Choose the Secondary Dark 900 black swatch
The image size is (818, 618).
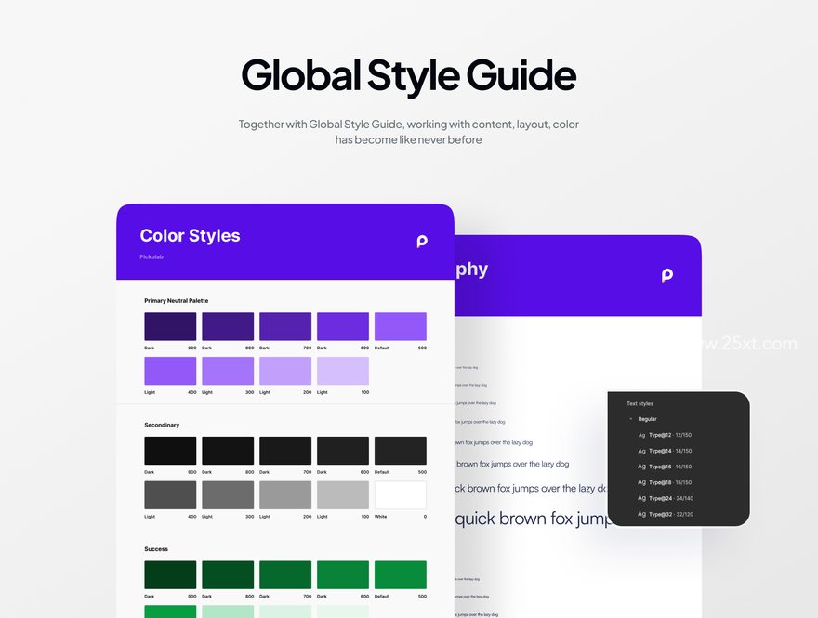170,451
